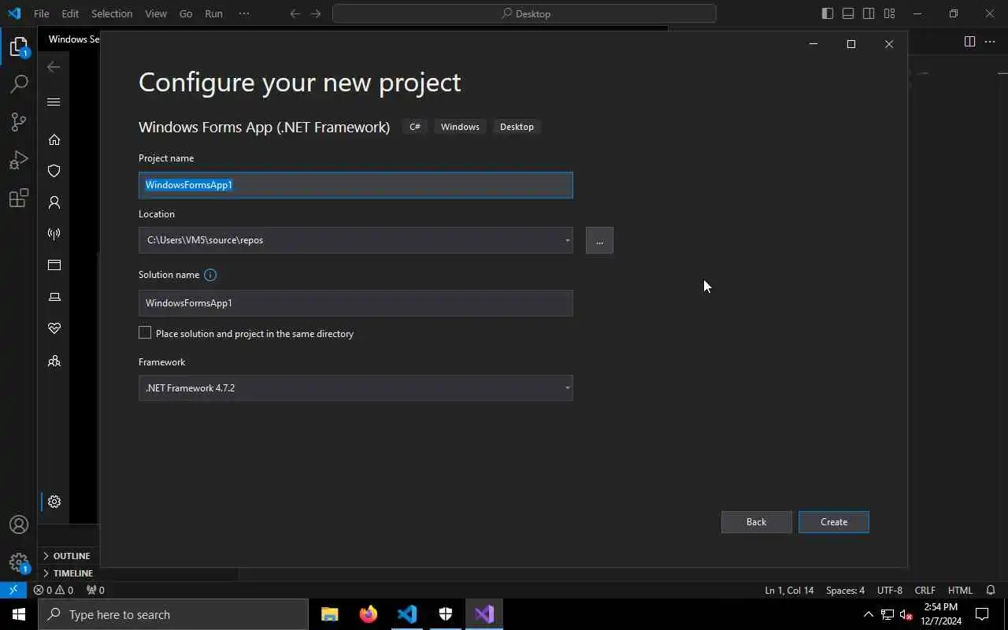The height and width of the screenshot is (630, 1008).
Task: Open File Explorer from the taskbar
Action: [x=330, y=614]
